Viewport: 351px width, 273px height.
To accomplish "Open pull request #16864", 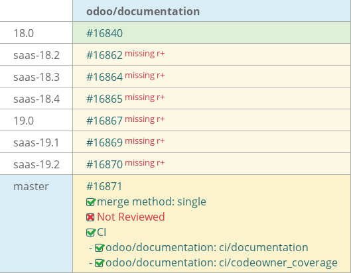I will tap(105, 77).
